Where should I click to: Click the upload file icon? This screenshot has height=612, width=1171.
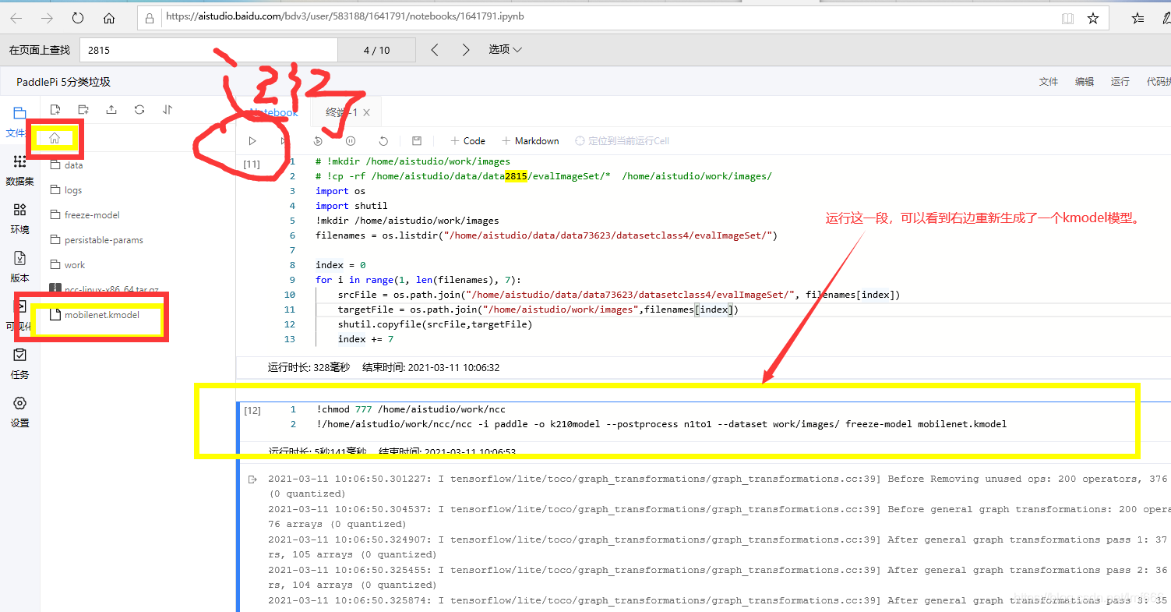111,110
